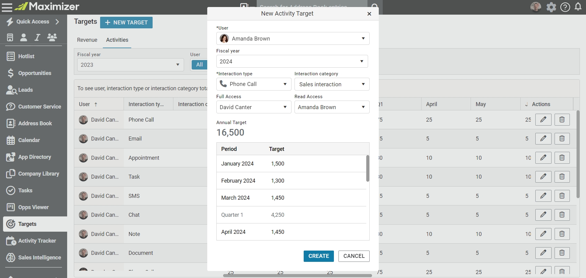Click the CANCEL button
The width and height of the screenshot is (586, 278).
pyautogui.click(x=354, y=256)
